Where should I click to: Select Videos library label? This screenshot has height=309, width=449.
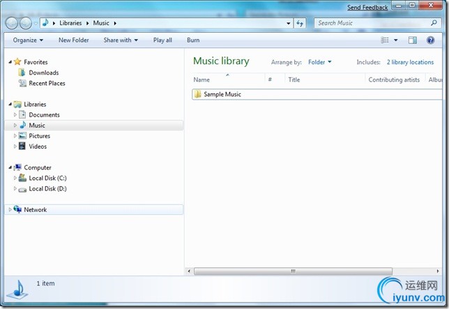(38, 146)
